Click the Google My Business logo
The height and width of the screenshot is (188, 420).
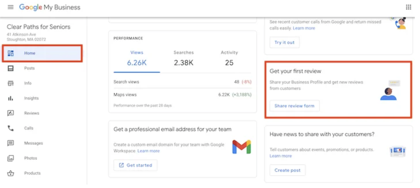pos(50,7)
